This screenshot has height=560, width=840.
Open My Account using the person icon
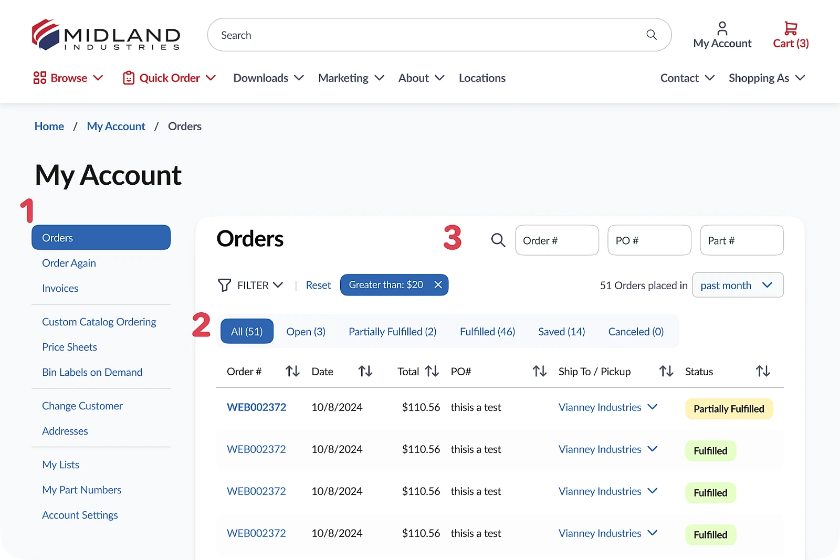[722, 28]
